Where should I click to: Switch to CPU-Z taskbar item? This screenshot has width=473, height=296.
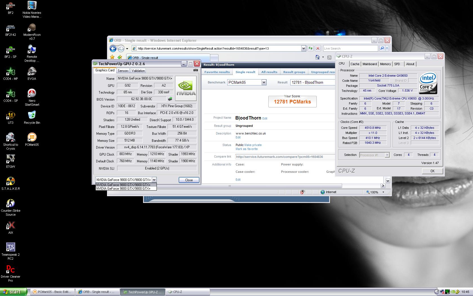pyautogui.click(x=188, y=292)
